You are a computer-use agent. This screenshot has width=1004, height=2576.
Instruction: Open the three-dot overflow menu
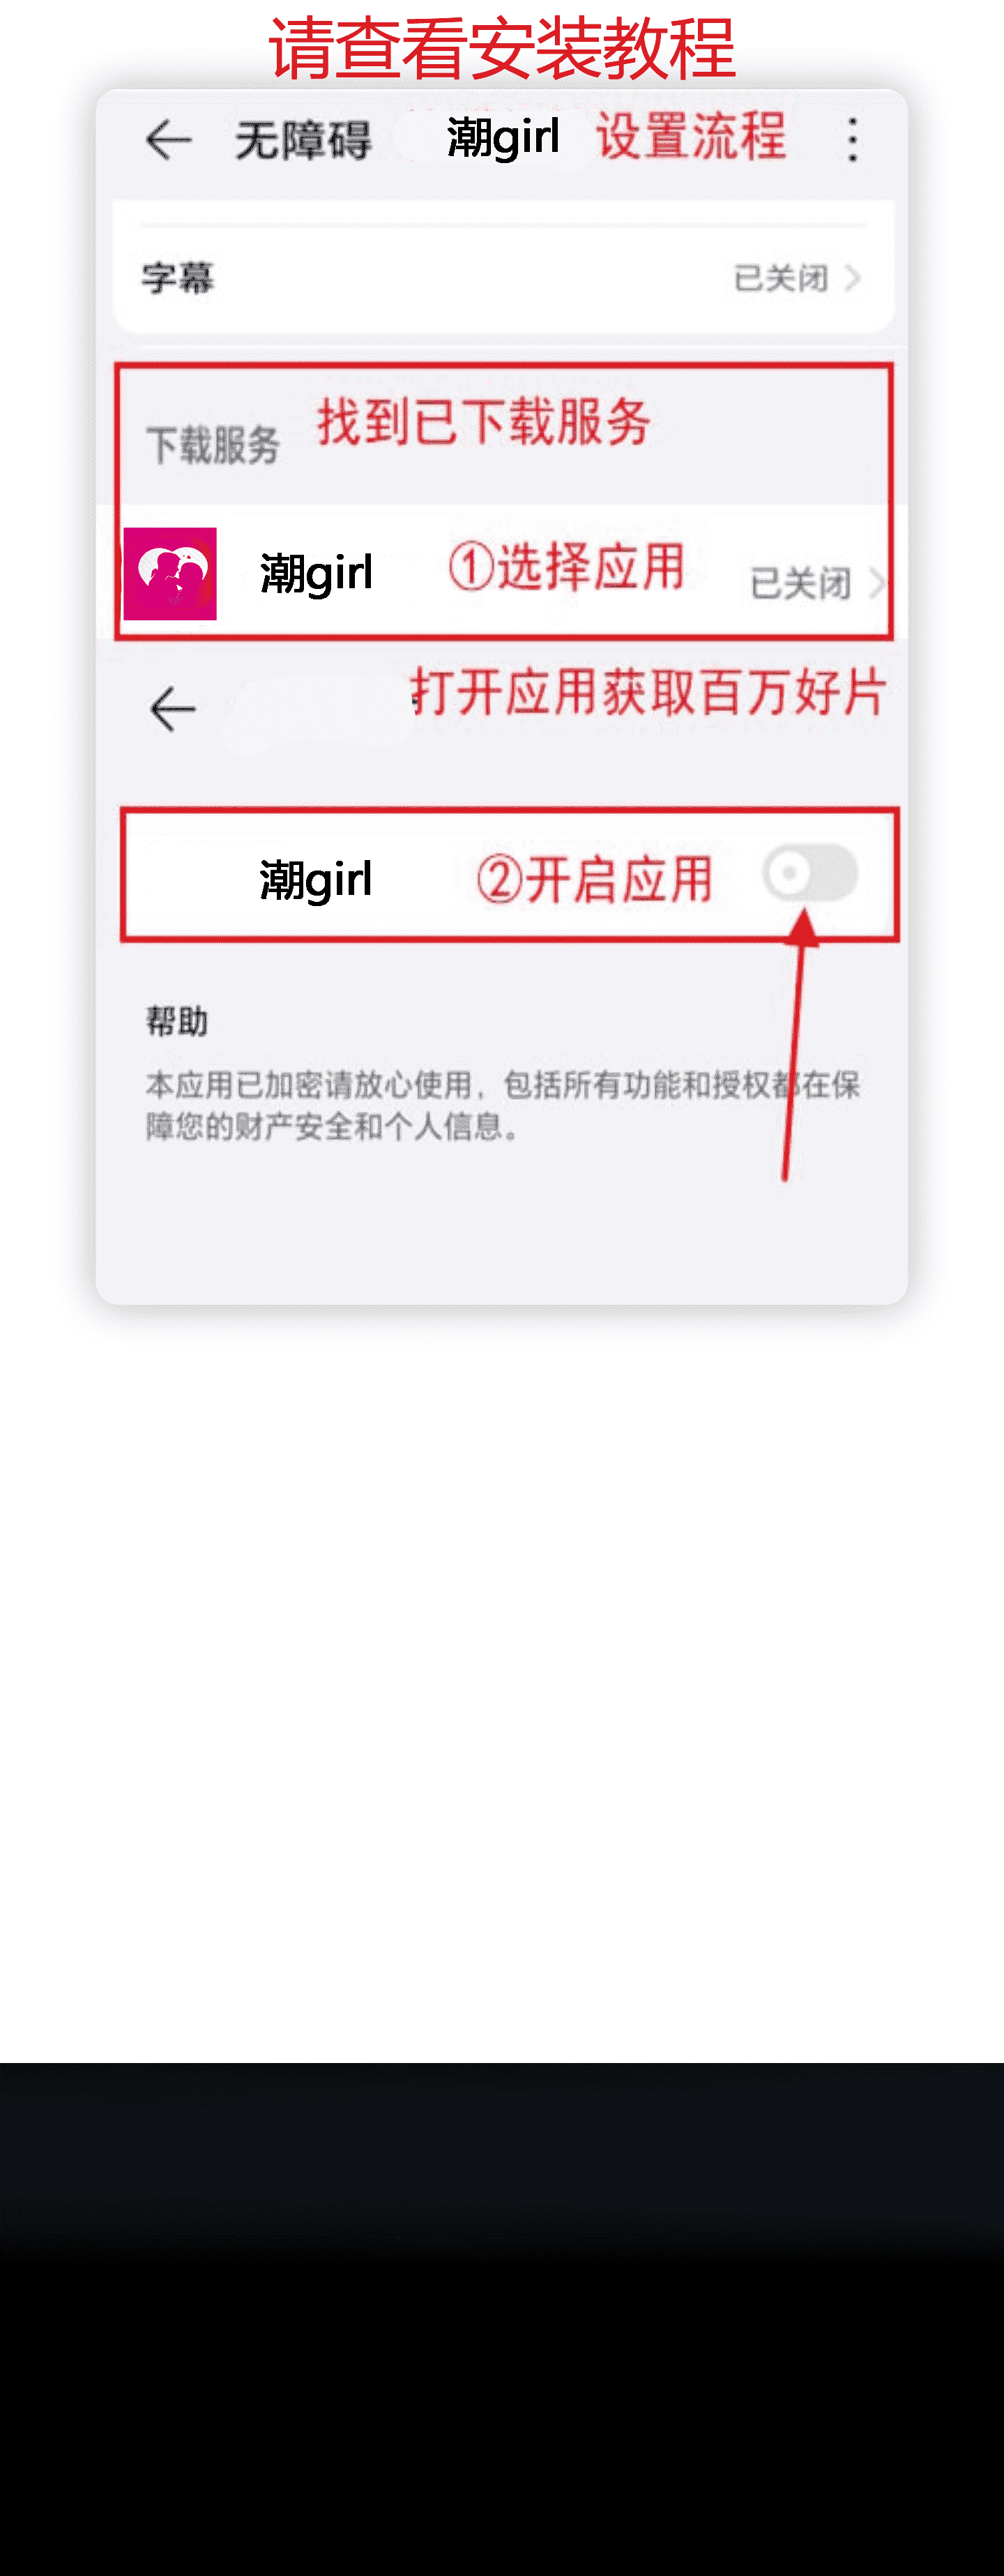point(852,139)
